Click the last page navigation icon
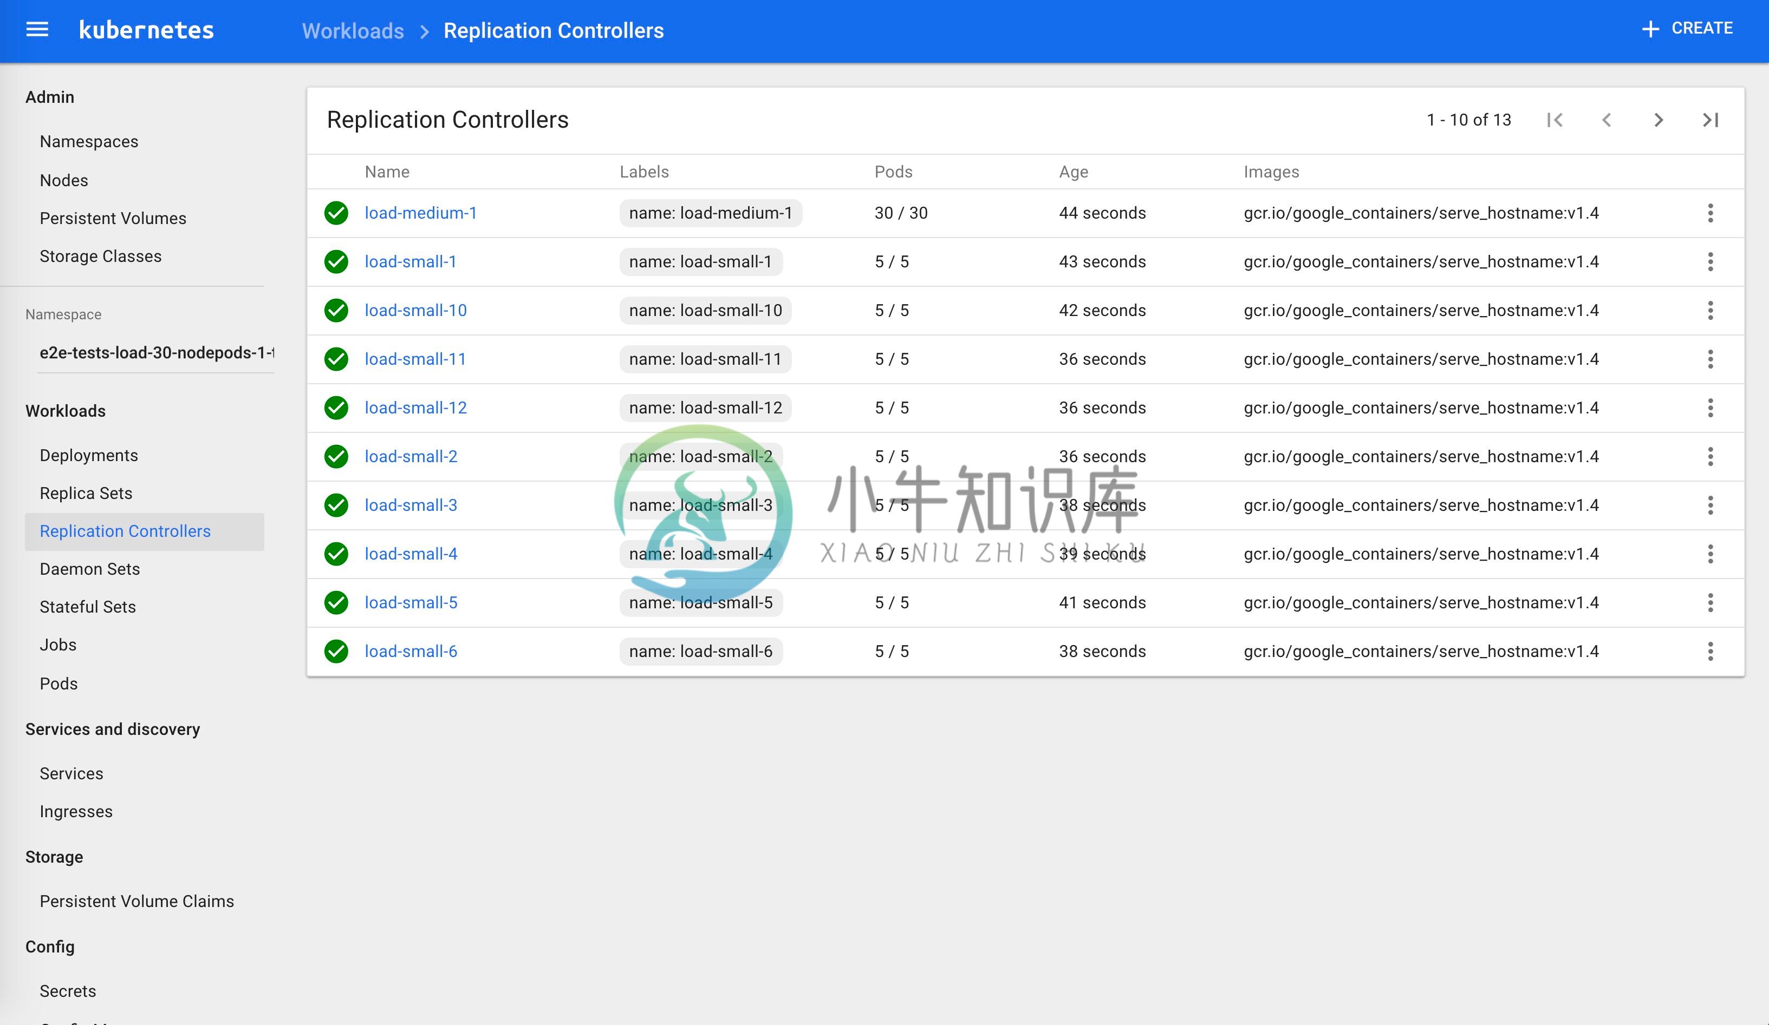 (x=1711, y=120)
